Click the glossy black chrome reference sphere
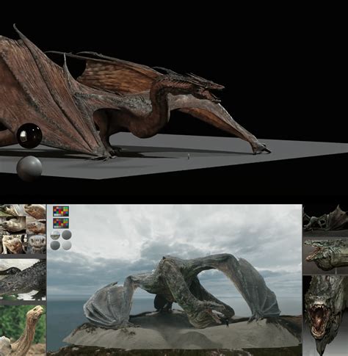The height and width of the screenshot is (356, 348). (x=29, y=136)
